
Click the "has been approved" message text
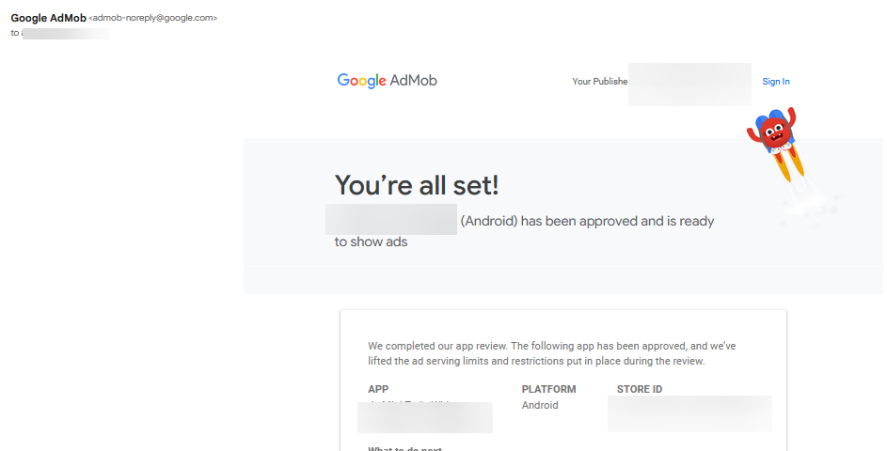coord(588,222)
